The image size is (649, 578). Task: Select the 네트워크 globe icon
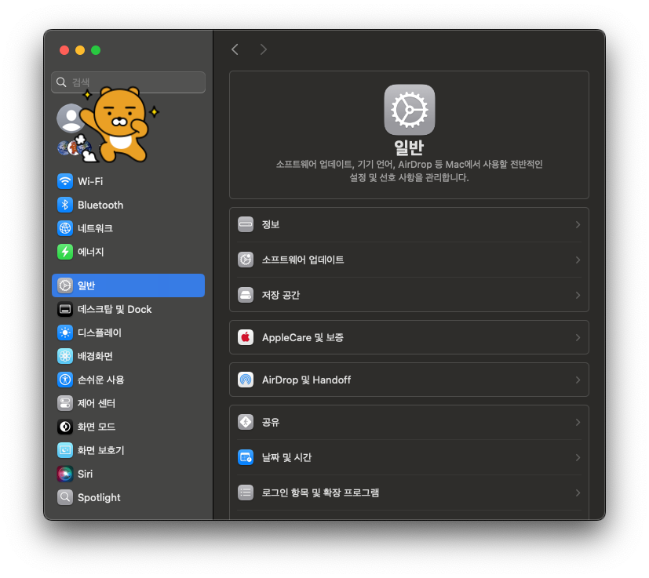(65, 228)
